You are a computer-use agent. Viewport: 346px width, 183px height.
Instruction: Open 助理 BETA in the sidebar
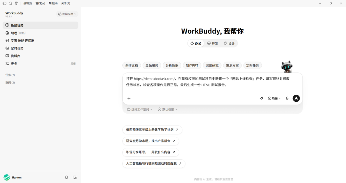(x=40, y=33)
